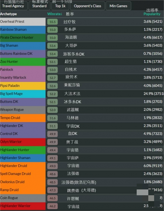Open the Buttons Rainbow DK archetype

coord(23,54)
